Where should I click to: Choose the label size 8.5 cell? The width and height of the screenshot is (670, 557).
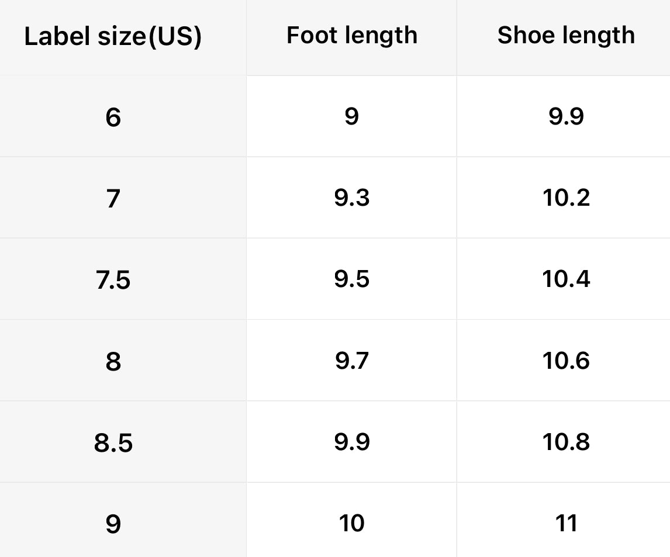[x=113, y=442]
